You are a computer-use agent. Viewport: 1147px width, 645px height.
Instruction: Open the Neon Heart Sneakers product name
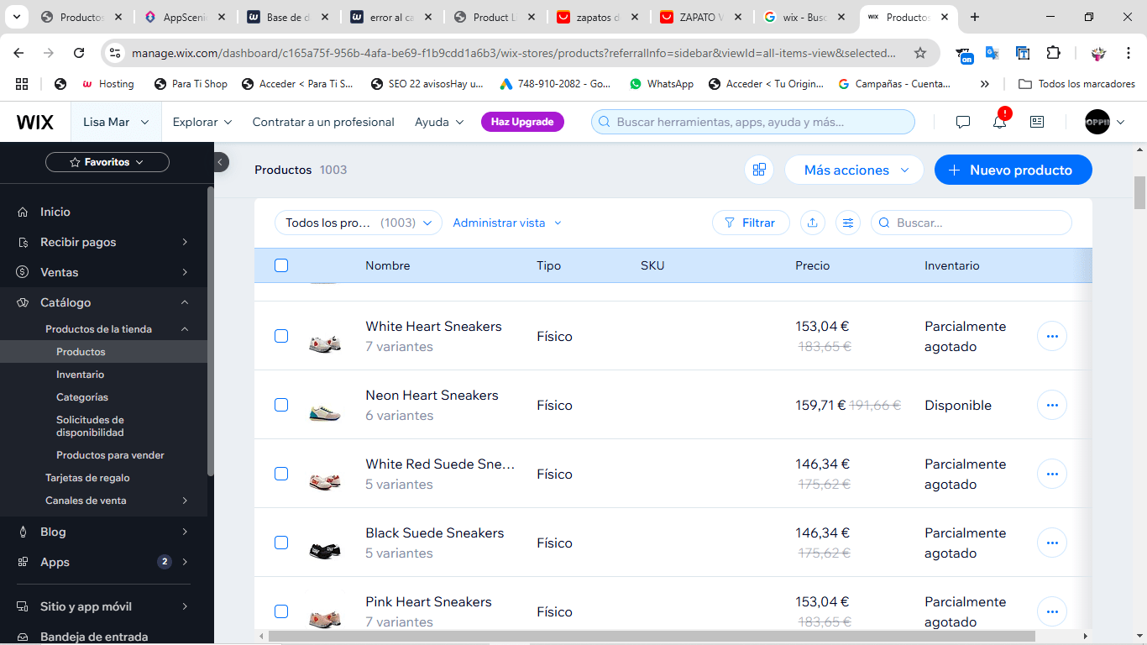[x=432, y=396]
